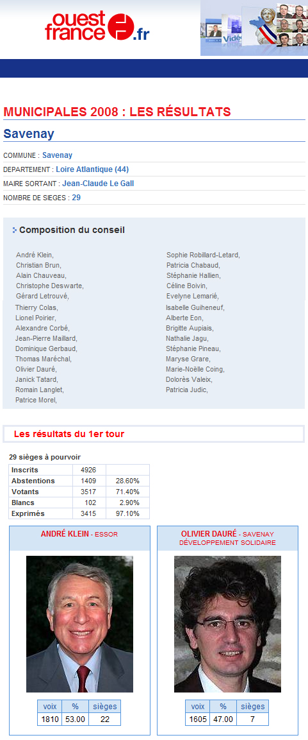Image resolution: width=308 pixels, height=740 pixels.
Task: Click the Ouest-France logo
Action: pyautogui.click(x=97, y=27)
